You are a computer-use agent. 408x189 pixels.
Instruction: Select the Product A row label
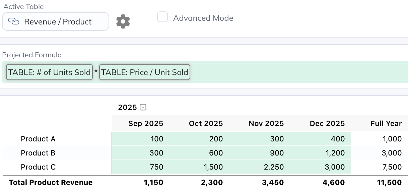click(x=38, y=139)
